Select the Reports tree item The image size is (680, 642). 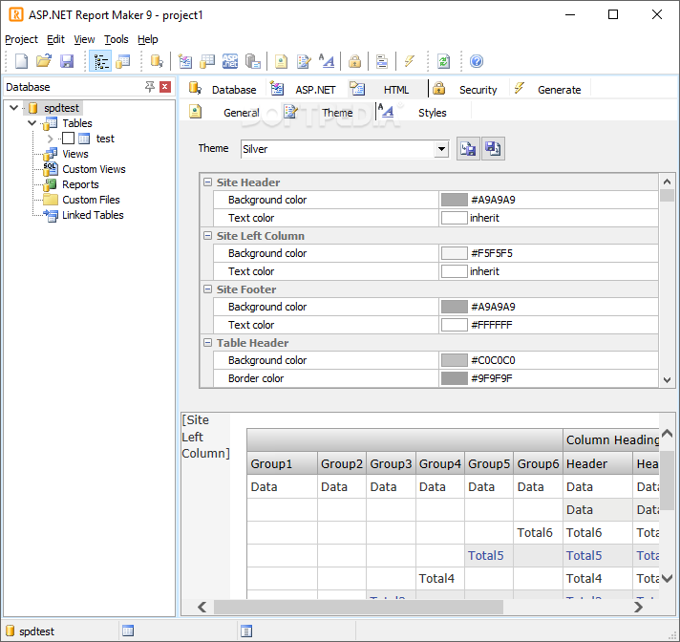click(x=80, y=184)
